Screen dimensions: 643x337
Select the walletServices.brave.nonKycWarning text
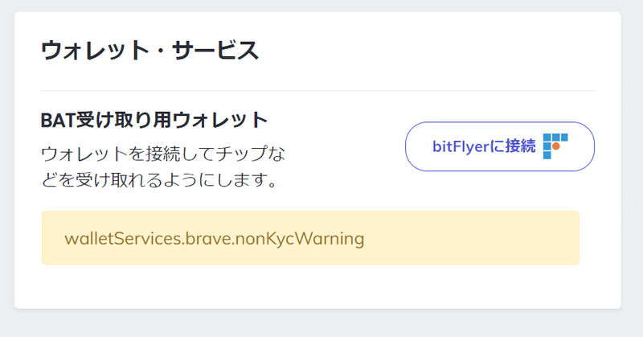pos(215,239)
